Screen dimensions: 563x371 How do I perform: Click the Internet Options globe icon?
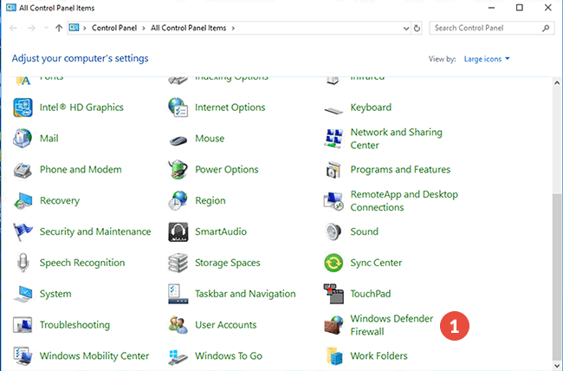point(178,107)
